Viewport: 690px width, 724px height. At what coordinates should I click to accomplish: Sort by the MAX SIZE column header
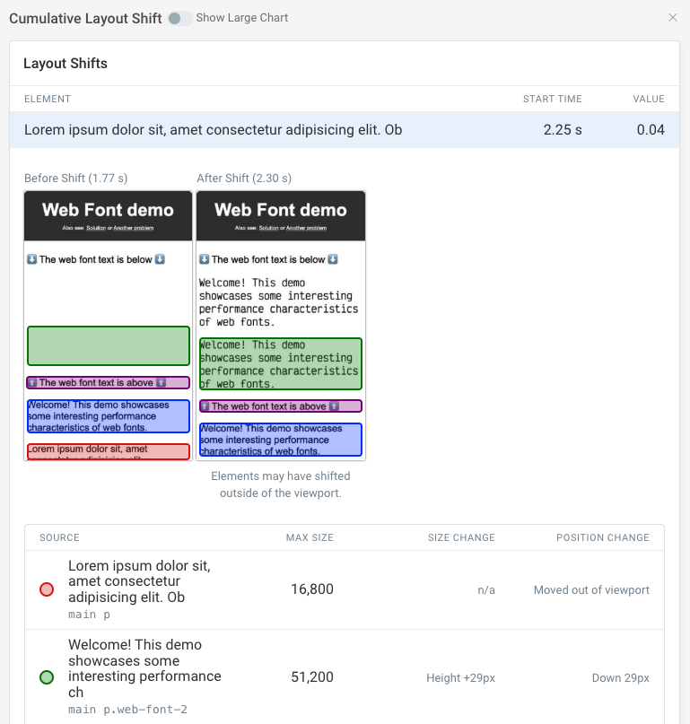310,537
